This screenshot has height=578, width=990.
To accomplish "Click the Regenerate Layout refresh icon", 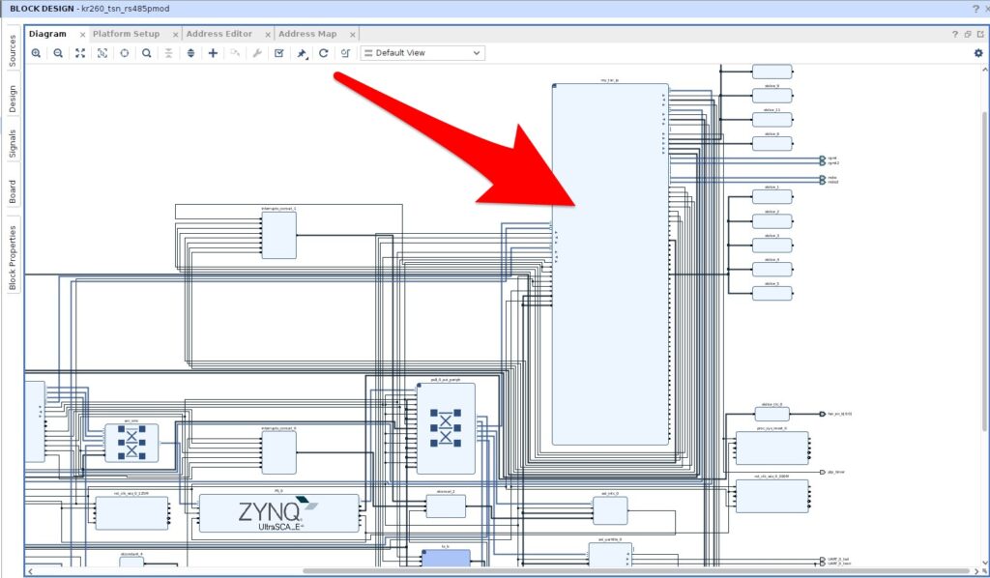I will tap(324, 53).
